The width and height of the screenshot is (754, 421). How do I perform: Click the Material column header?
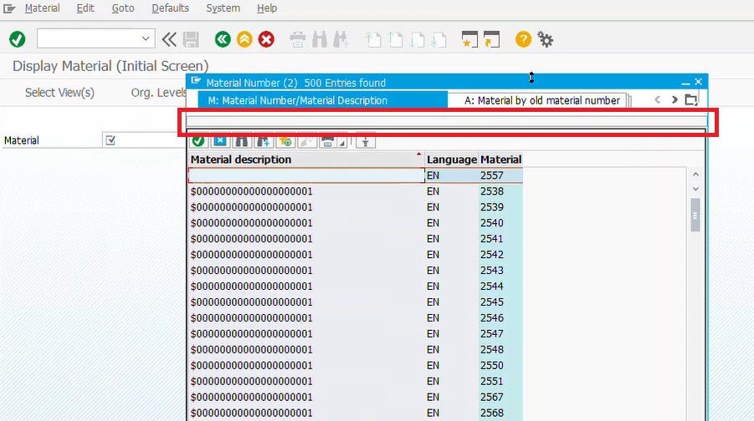tap(500, 160)
